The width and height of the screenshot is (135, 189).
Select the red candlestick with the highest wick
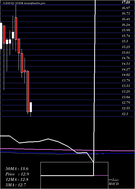(16, 28)
